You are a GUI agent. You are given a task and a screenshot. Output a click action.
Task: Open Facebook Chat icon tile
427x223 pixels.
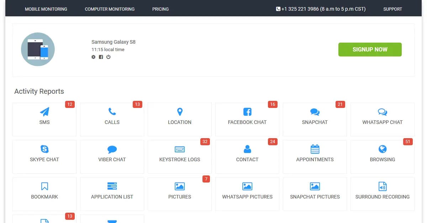pyautogui.click(x=247, y=112)
